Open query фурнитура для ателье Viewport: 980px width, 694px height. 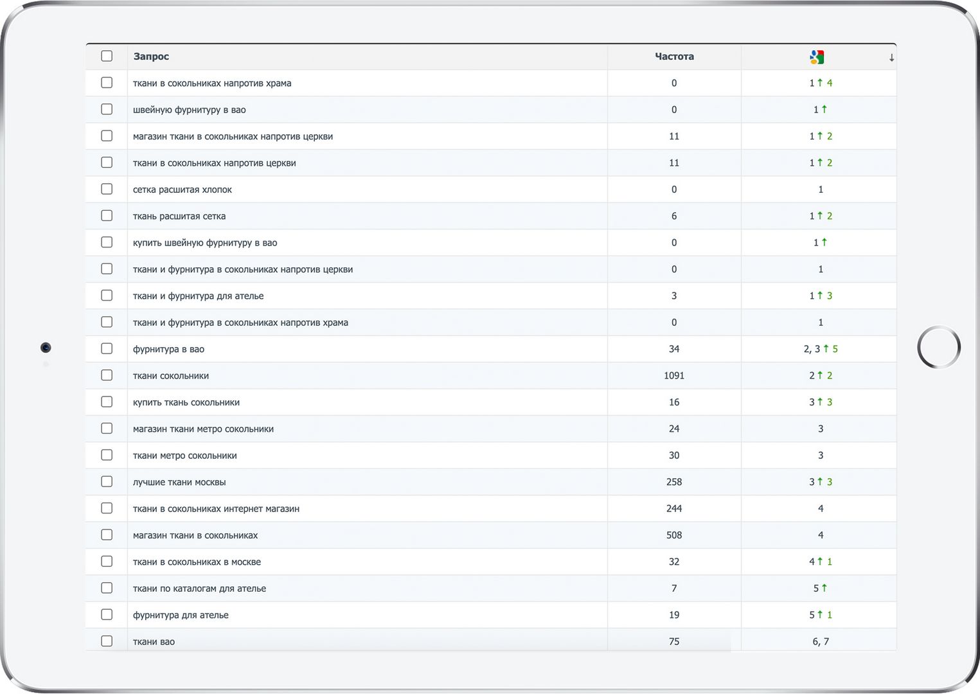(x=181, y=615)
